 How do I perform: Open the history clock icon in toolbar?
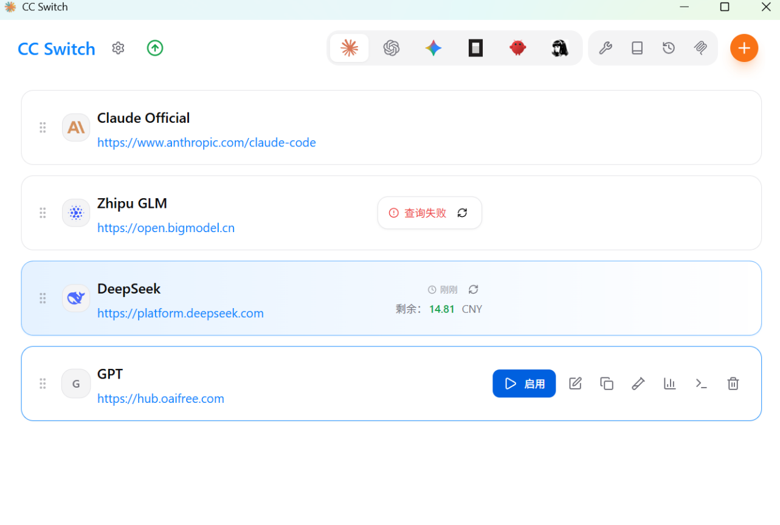coord(669,48)
